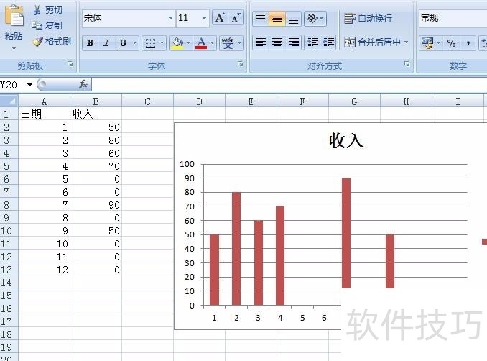Click Merge and Center (合并后居中) button

coord(372,42)
